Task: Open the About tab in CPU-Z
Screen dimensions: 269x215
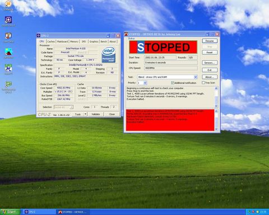Action: click(113, 41)
